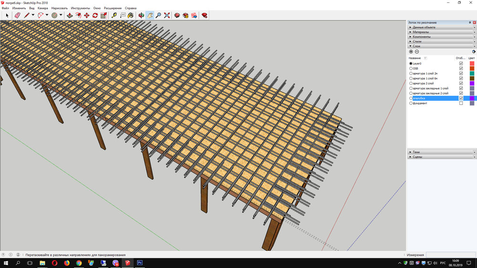Pick the Rotate tool
The width and height of the screenshot is (477, 268).
point(95,15)
